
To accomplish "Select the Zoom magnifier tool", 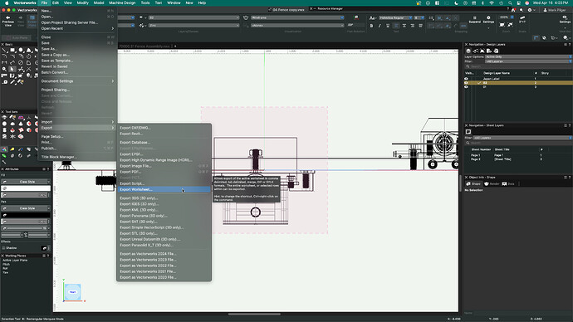I will tap(4, 69).
